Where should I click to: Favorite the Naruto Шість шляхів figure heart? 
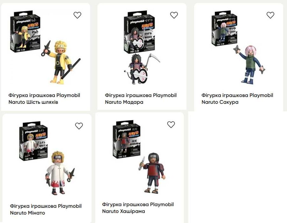coord(77,15)
